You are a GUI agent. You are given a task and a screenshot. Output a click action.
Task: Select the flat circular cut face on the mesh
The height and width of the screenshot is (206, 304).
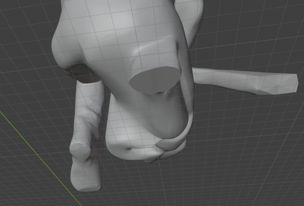point(154,81)
